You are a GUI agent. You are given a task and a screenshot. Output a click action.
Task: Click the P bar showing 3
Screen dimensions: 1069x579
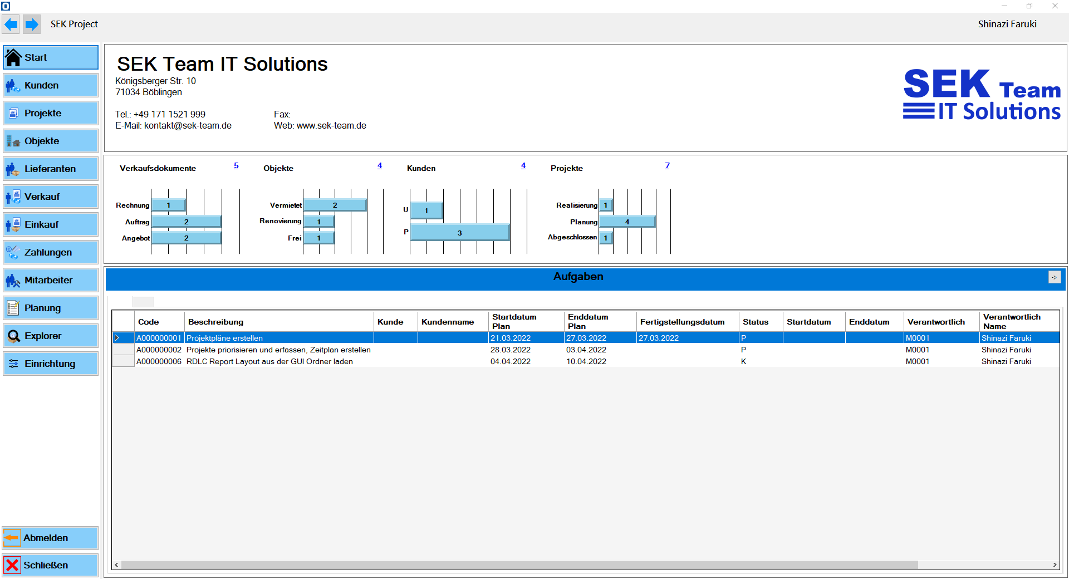click(x=460, y=232)
